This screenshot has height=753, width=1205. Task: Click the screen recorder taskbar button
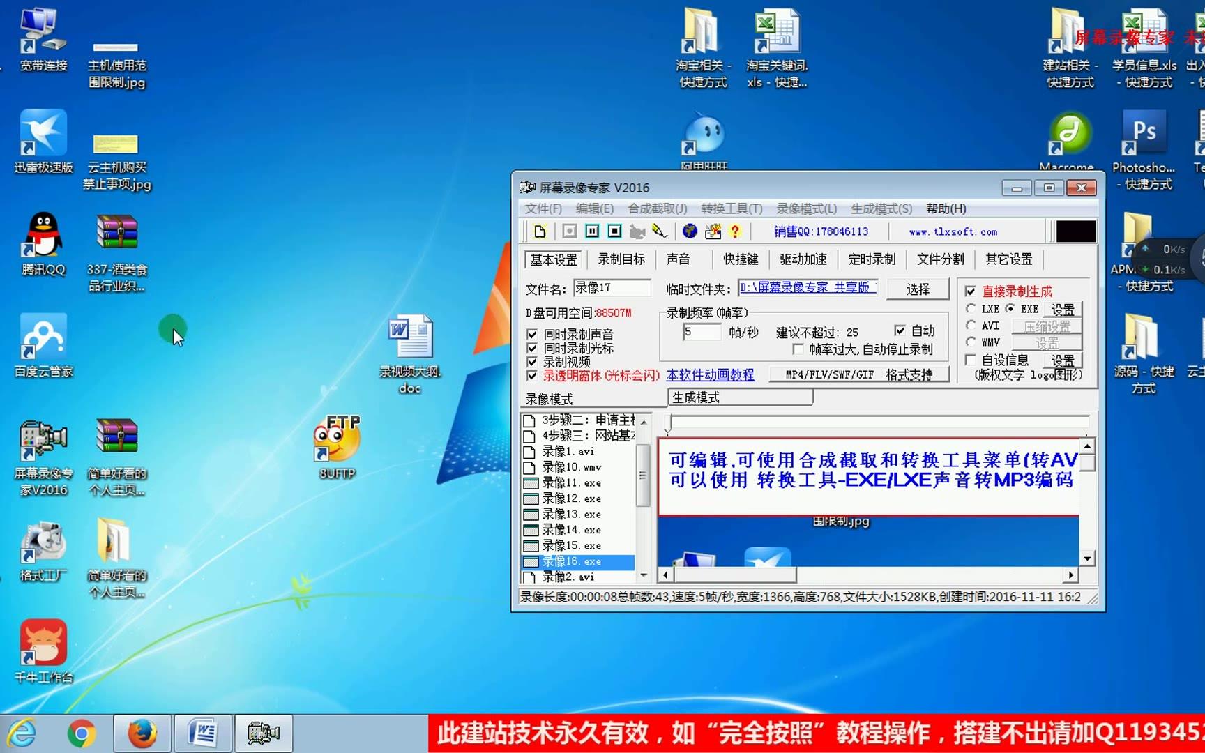point(264,733)
